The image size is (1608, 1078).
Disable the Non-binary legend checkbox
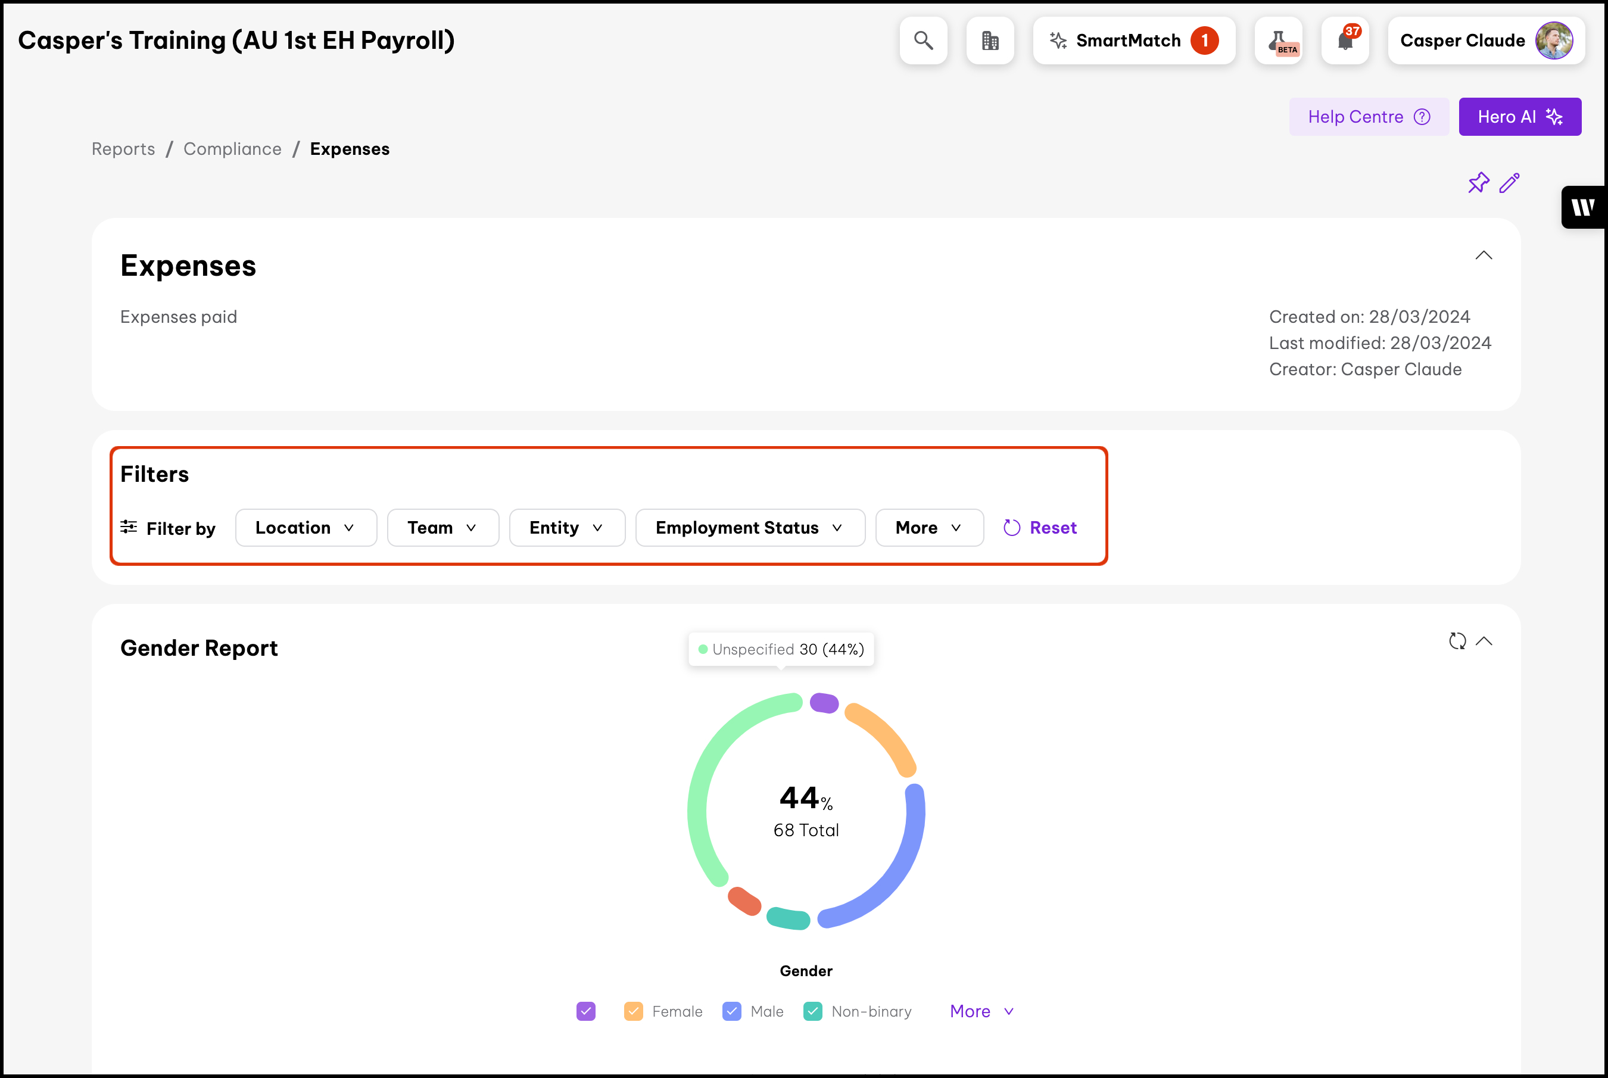pos(812,1011)
